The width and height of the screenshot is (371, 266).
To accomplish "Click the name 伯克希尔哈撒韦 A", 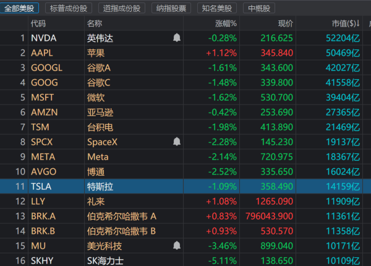I will 122,217.
